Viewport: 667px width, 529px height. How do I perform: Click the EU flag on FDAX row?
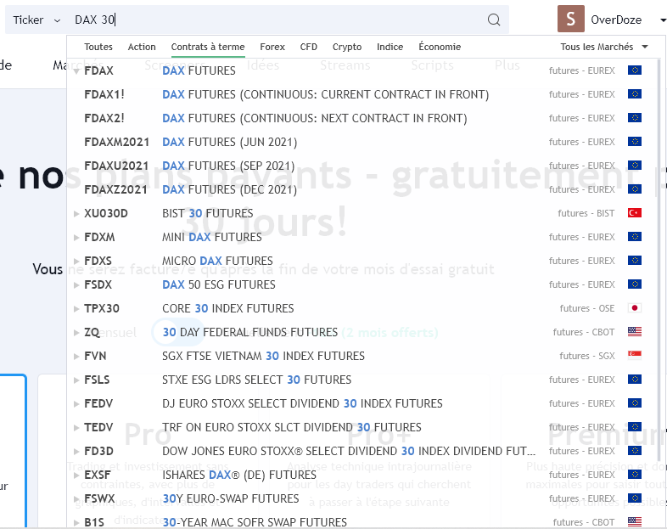[x=634, y=70]
